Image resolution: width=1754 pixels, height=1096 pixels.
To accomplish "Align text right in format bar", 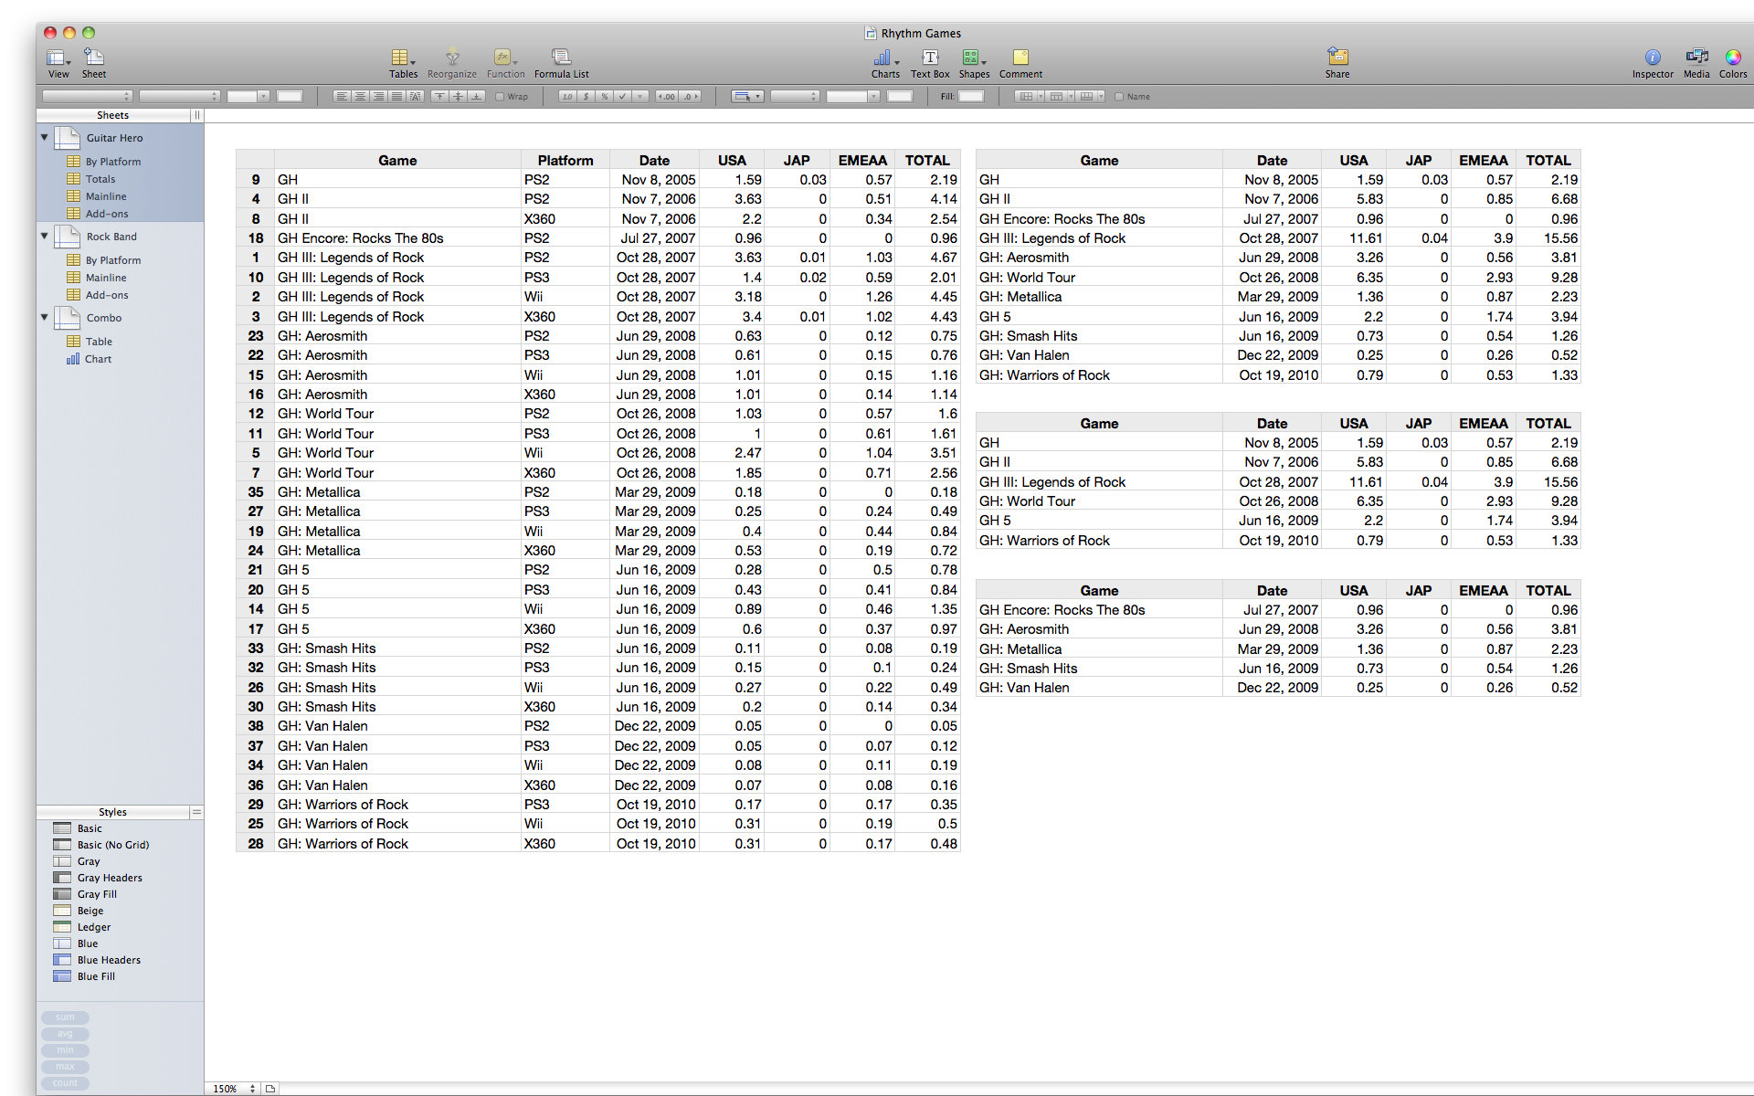I will tap(378, 96).
